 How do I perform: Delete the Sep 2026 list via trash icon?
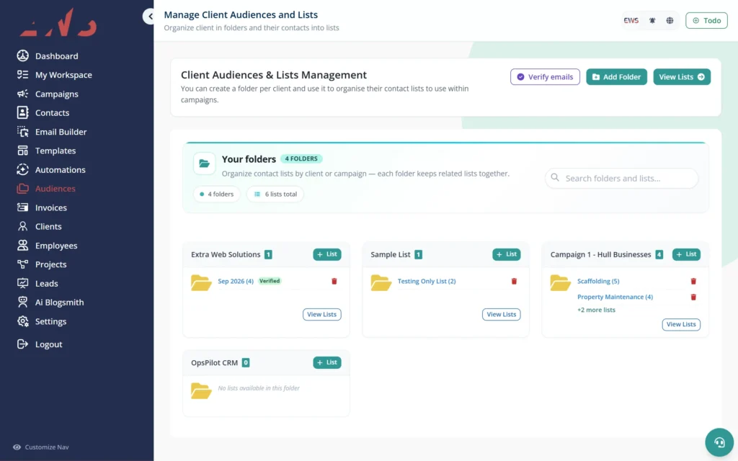(334, 282)
